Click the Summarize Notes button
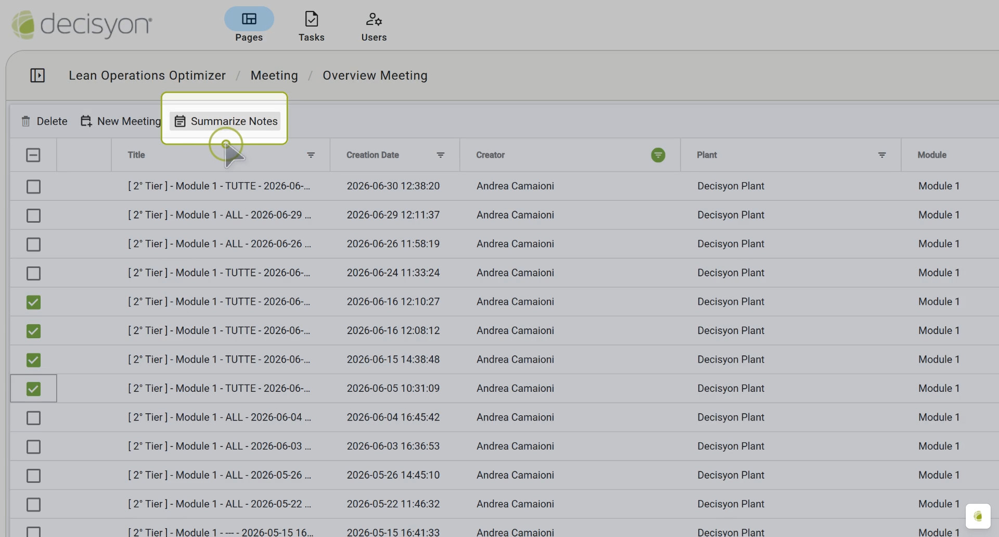The image size is (999, 537). [225, 121]
